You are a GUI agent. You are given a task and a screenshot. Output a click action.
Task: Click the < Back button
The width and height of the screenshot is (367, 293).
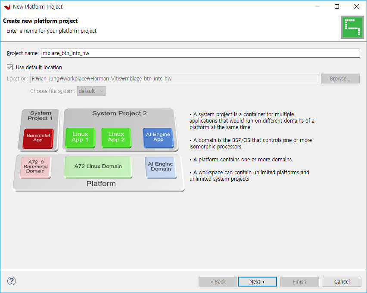(x=218, y=281)
